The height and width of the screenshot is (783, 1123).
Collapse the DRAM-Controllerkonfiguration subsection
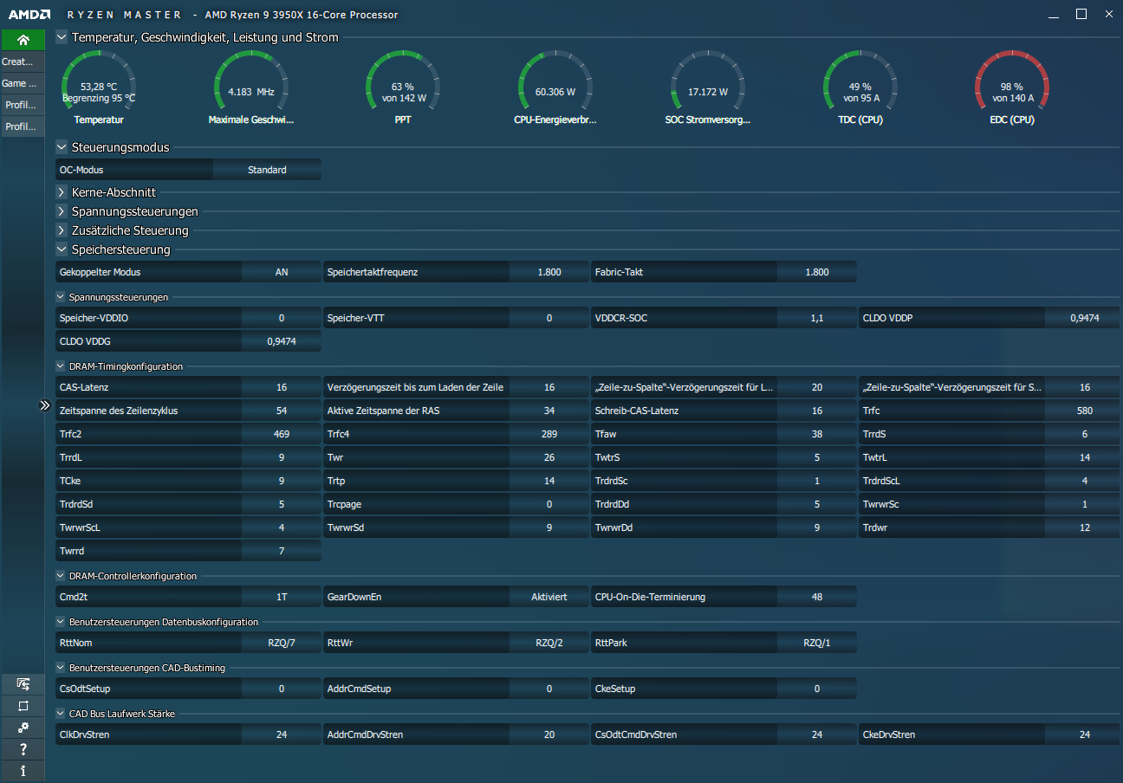[61, 576]
